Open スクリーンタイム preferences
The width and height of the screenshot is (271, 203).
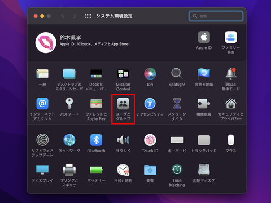point(177,104)
